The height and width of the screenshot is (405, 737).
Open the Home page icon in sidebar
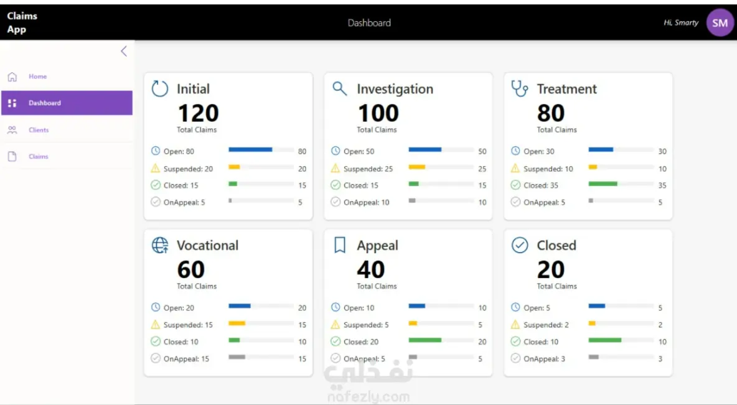point(12,77)
